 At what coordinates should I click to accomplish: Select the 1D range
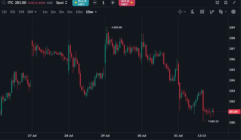[4, 12]
